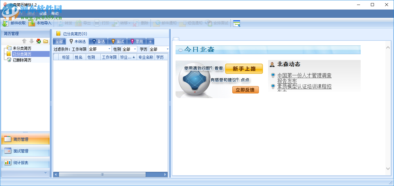Click the 邮件通知 email notify icon
The image size is (394, 186).
157,23
